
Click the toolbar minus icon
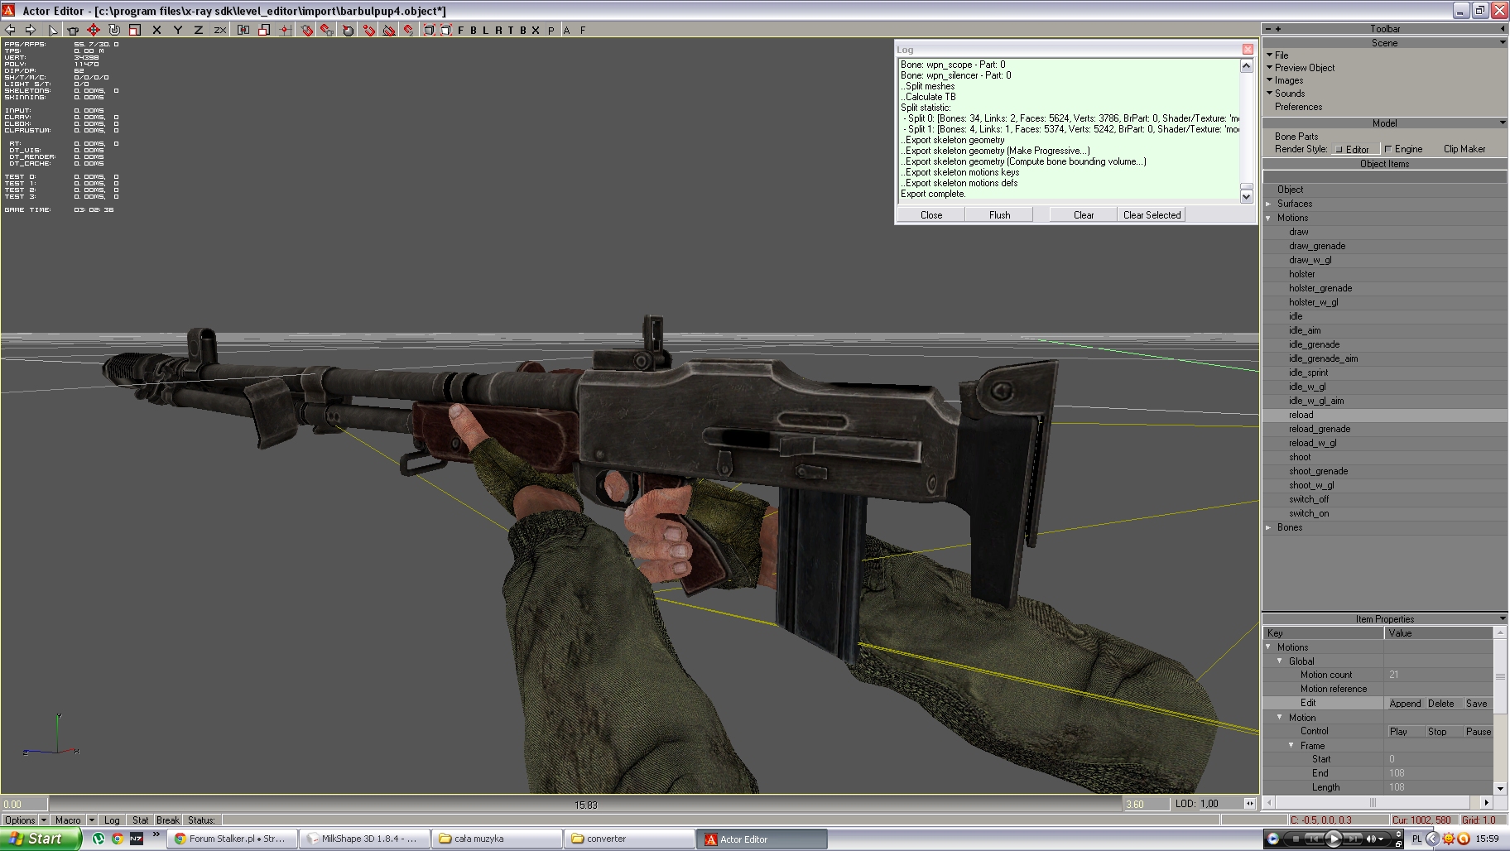pyautogui.click(x=1267, y=29)
